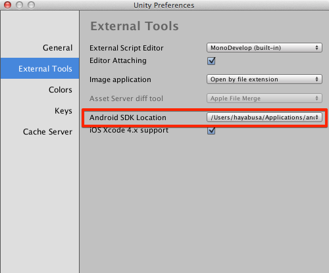Open the General preferences section
The height and width of the screenshot is (273, 329).
tap(57, 48)
